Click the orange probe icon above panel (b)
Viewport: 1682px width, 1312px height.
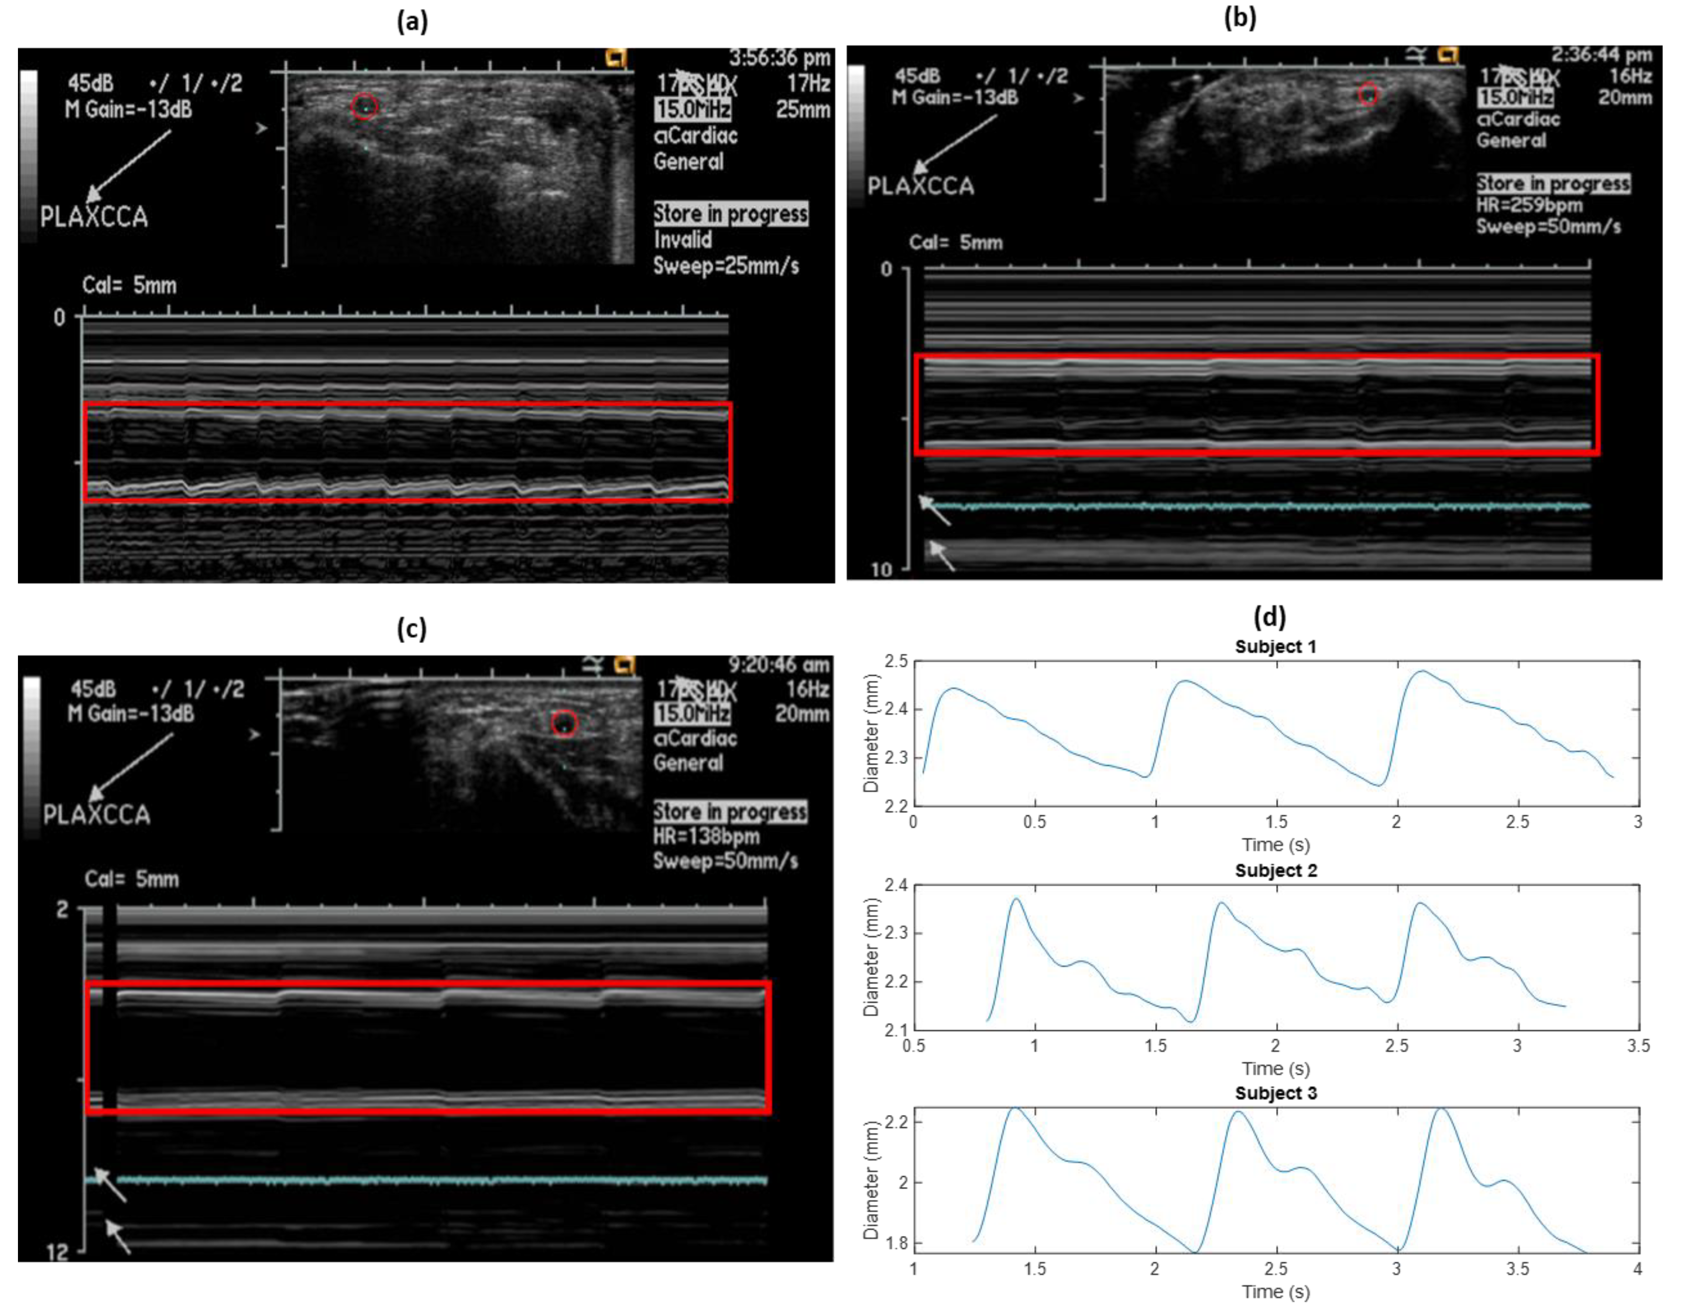(1449, 55)
